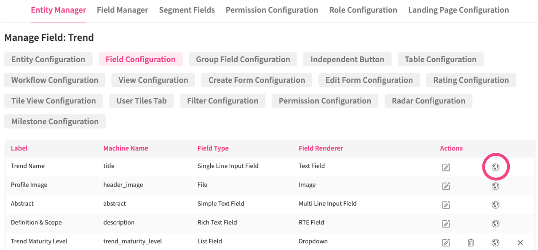
Task: Open globe icon for Profile Image row
Action: point(495,186)
